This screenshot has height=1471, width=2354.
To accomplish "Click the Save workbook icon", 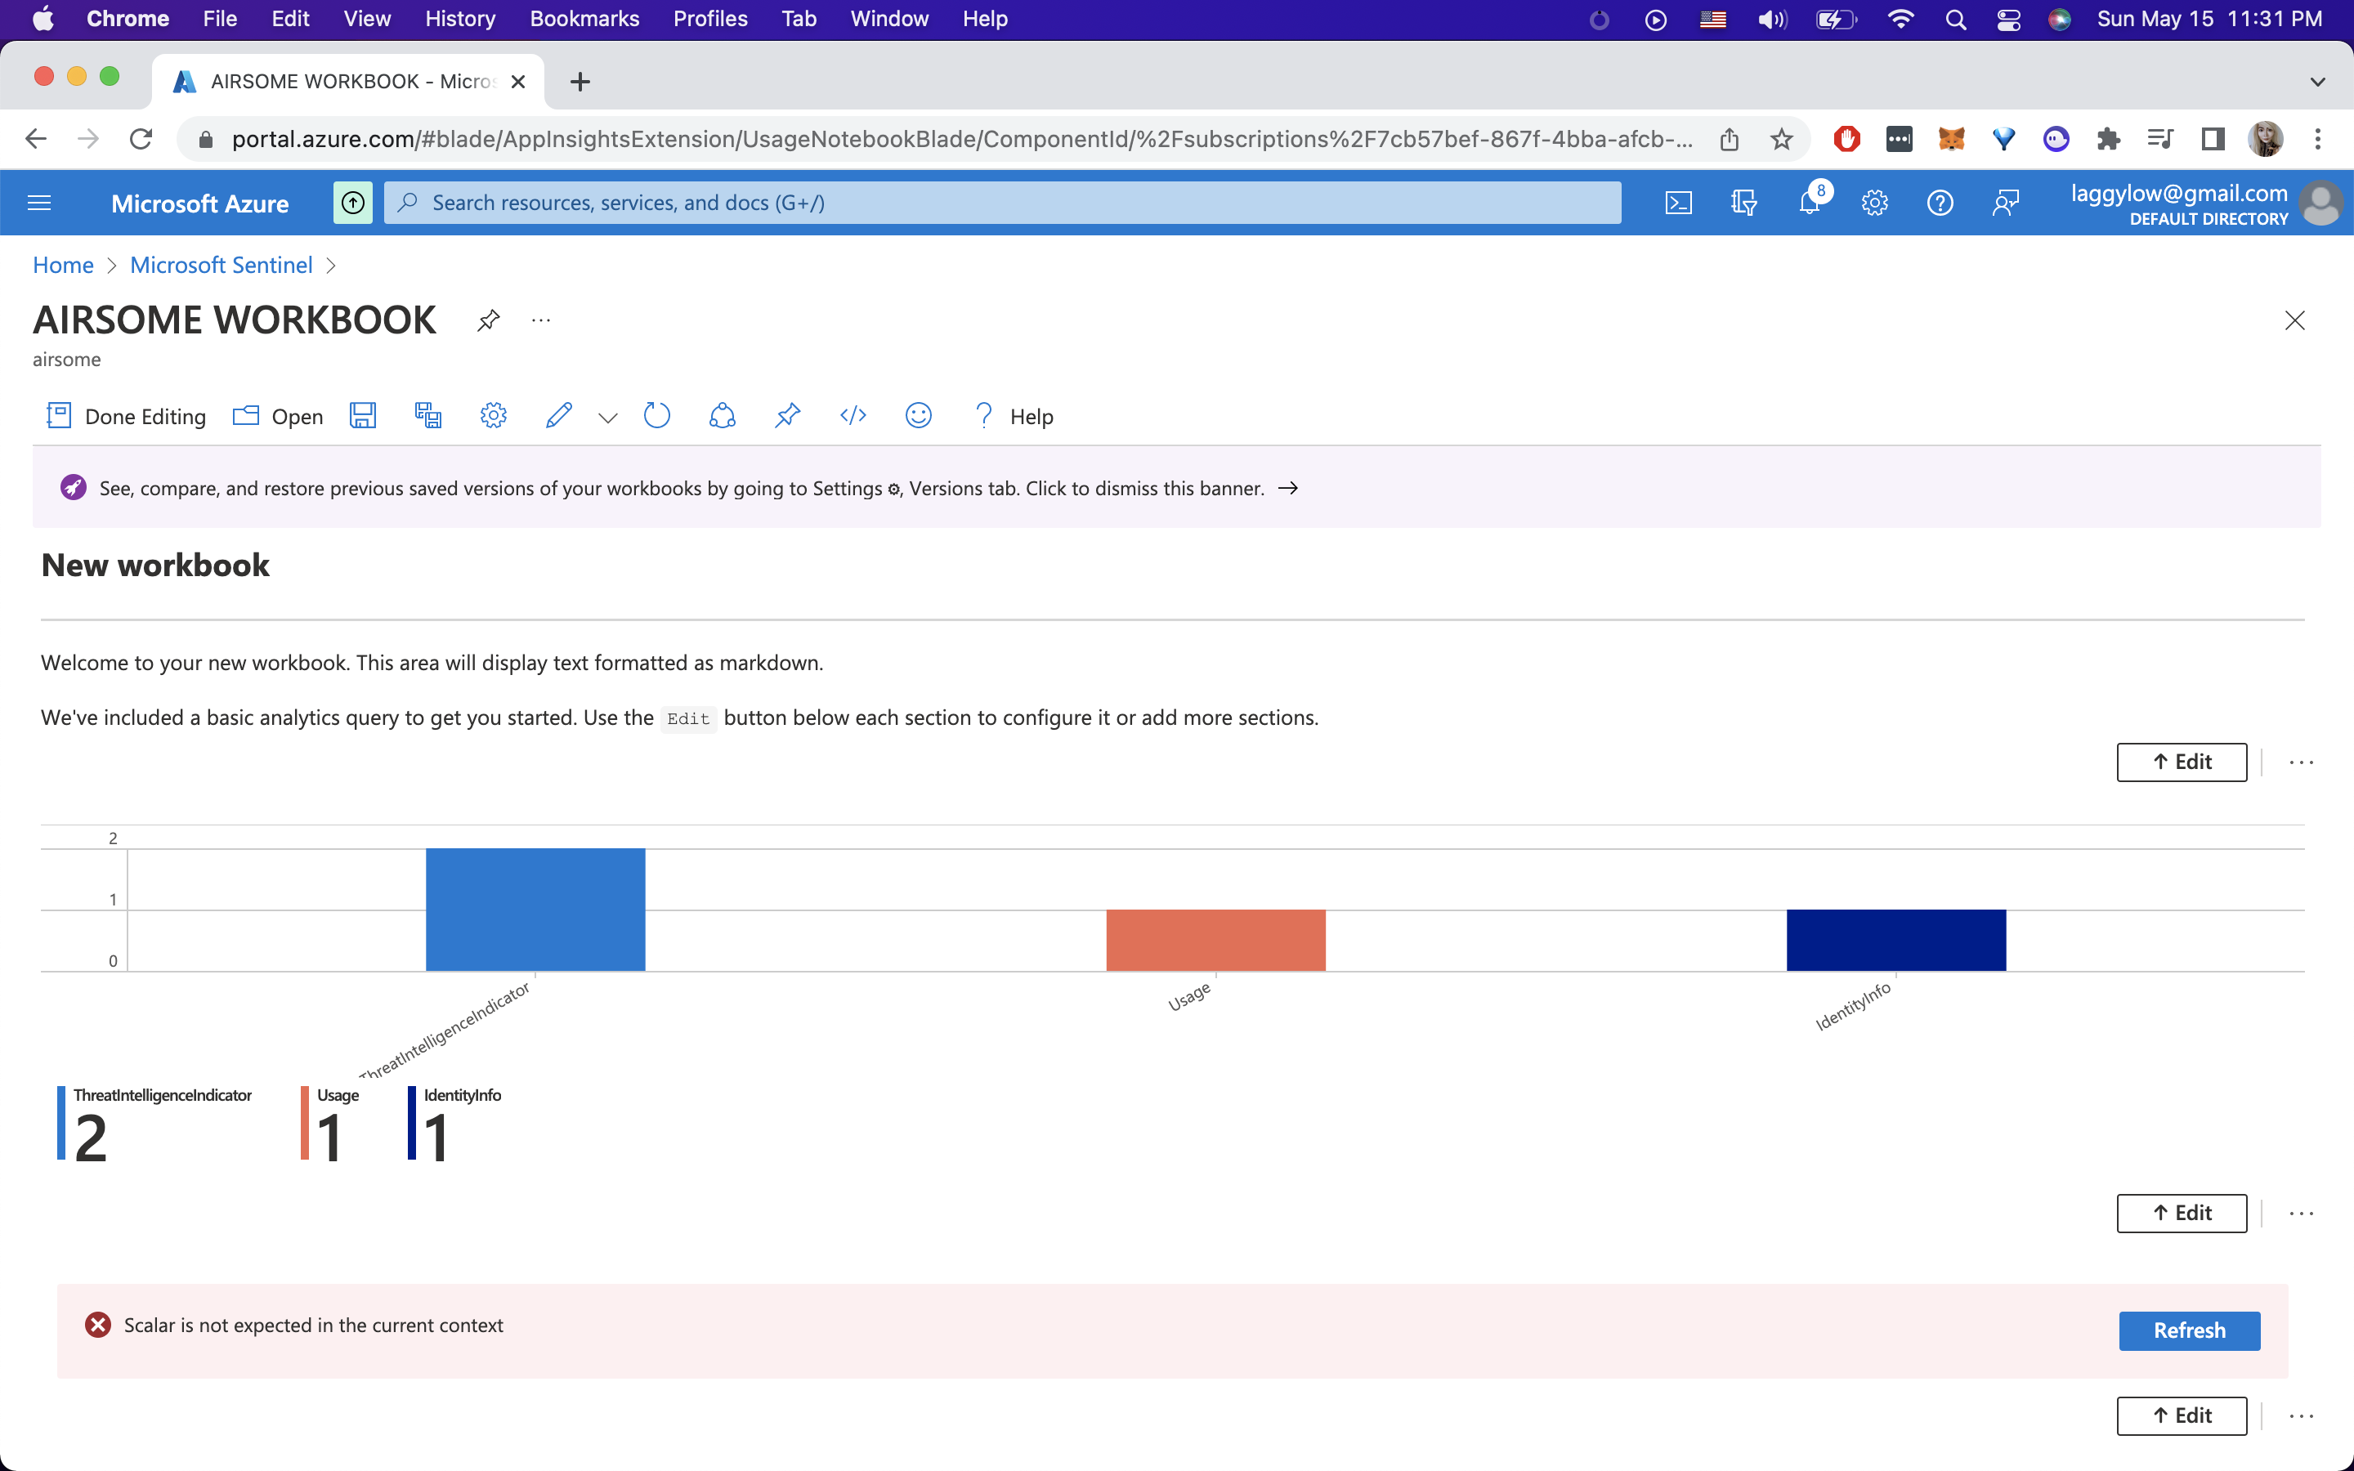I will pos(363,417).
